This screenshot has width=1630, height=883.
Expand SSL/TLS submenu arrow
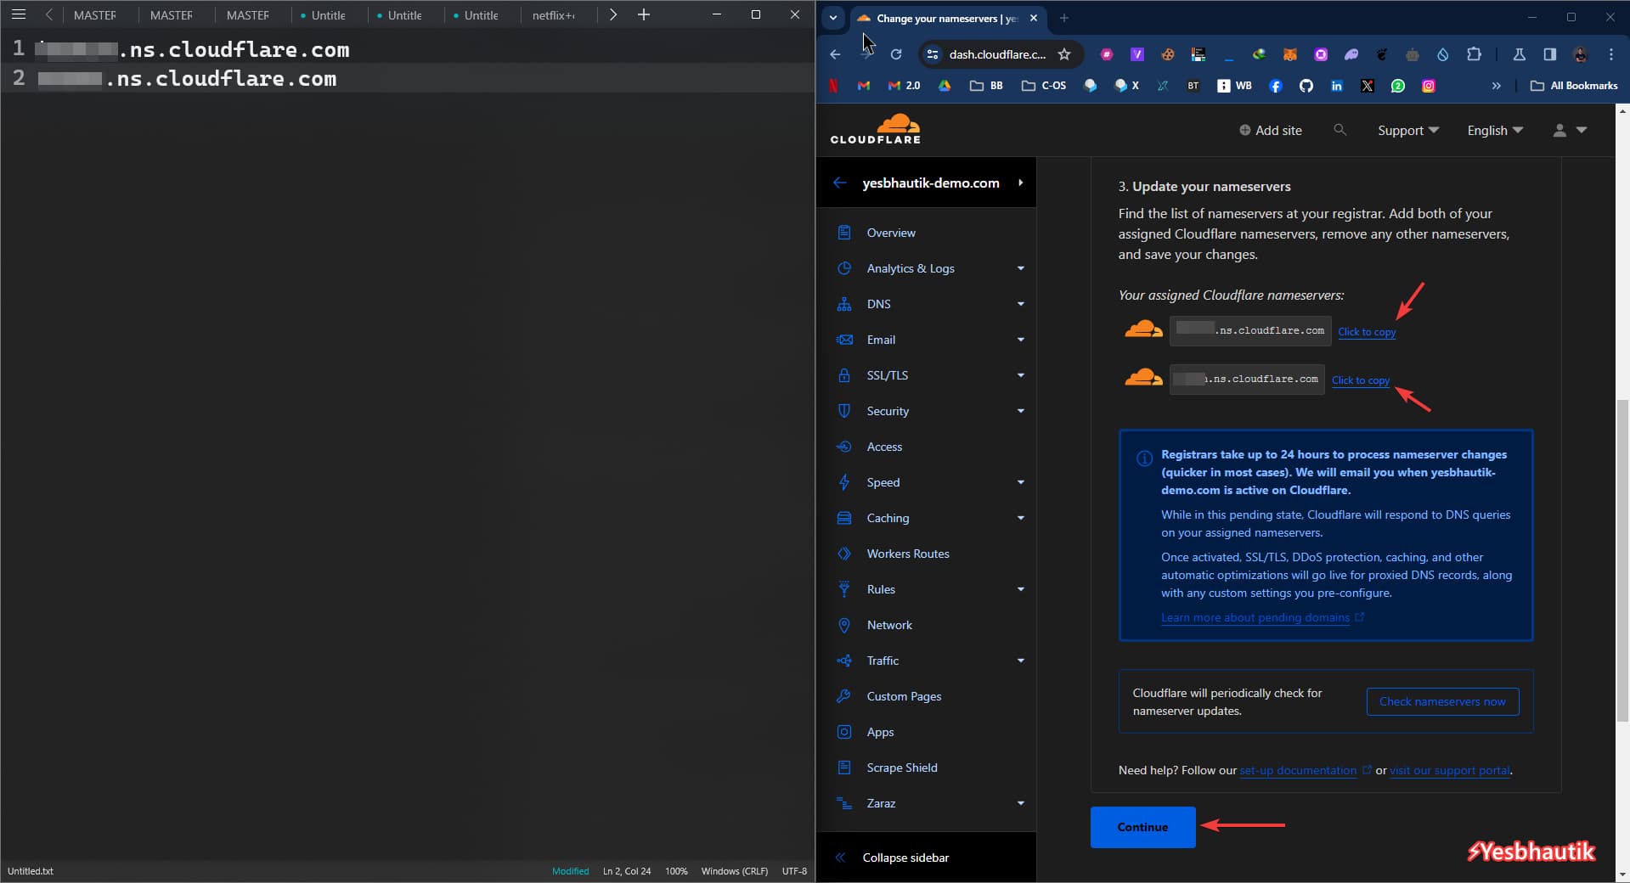coord(1020,375)
